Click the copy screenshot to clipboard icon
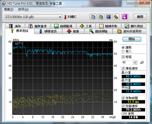This screenshot has height=124, width=152. tap(101, 17)
